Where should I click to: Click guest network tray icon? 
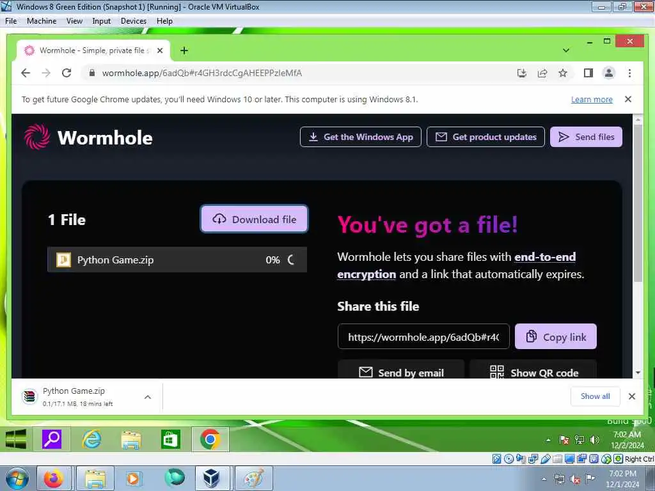580,440
